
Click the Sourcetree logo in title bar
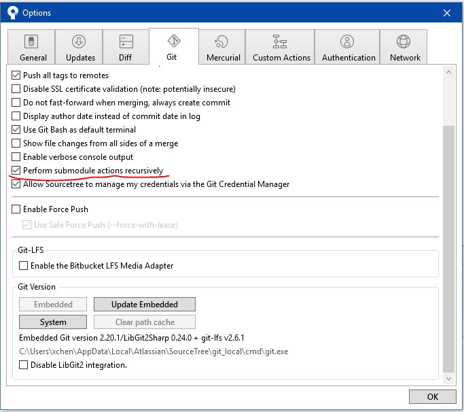[12, 13]
